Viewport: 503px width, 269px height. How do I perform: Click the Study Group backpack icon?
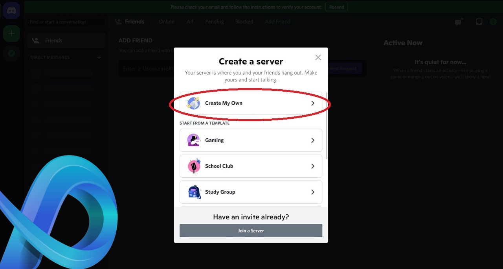click(194, 192)
